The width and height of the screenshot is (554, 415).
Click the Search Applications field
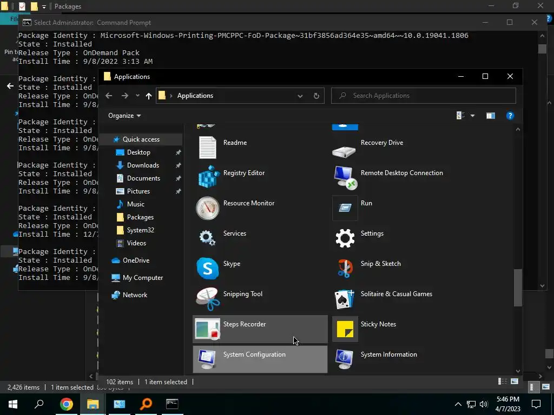423,96
